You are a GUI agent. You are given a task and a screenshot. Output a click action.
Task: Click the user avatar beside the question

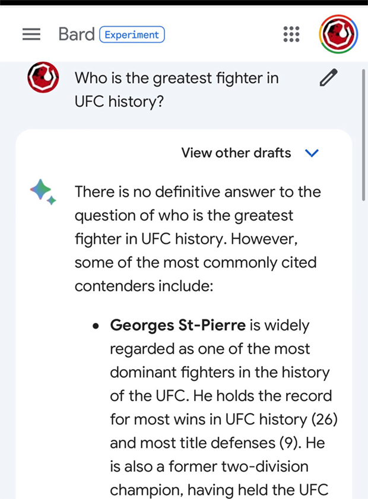tap(43, 77)
